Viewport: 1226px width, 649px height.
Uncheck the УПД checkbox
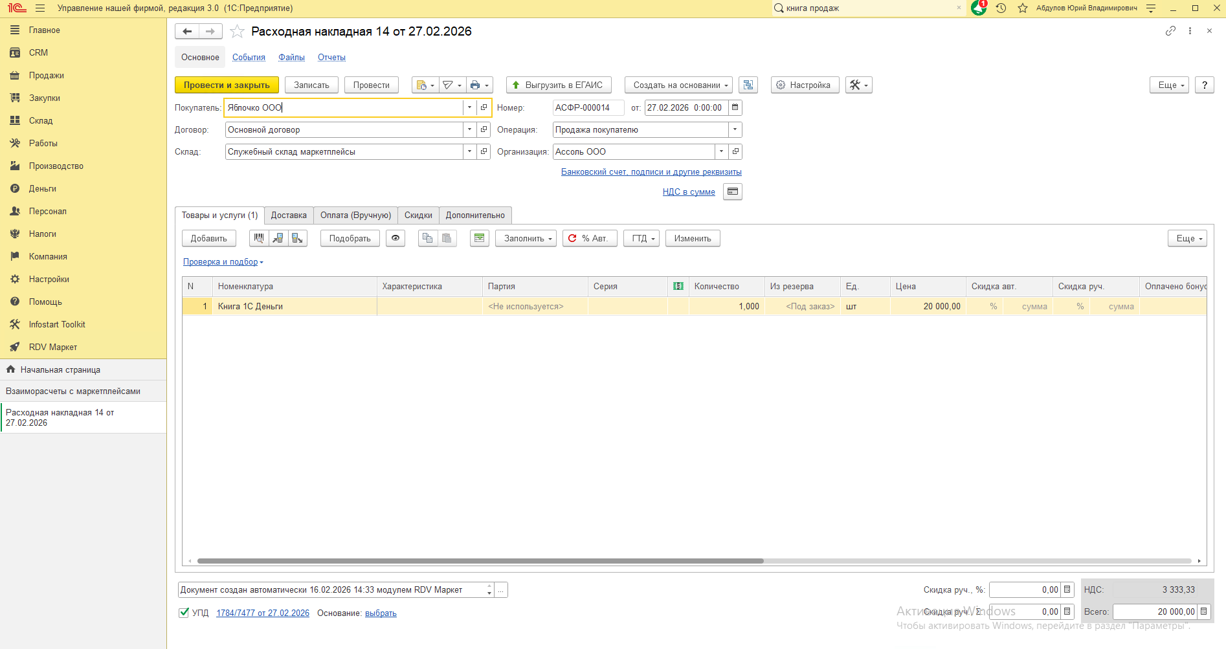tap(184, 612)
